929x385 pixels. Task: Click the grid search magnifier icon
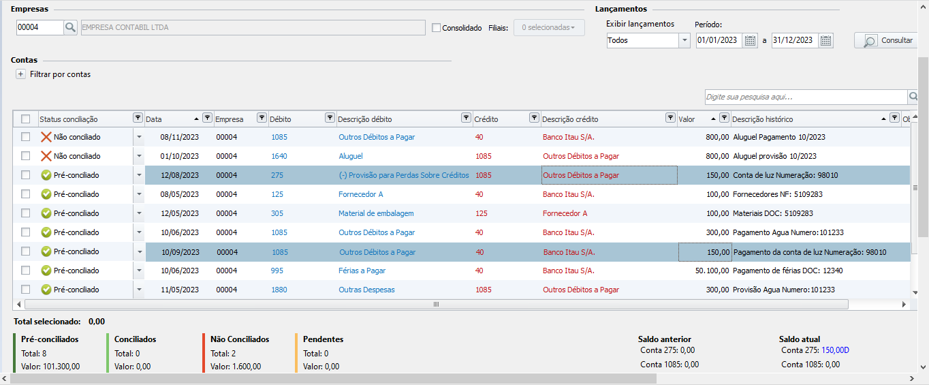tap(913, 97)
